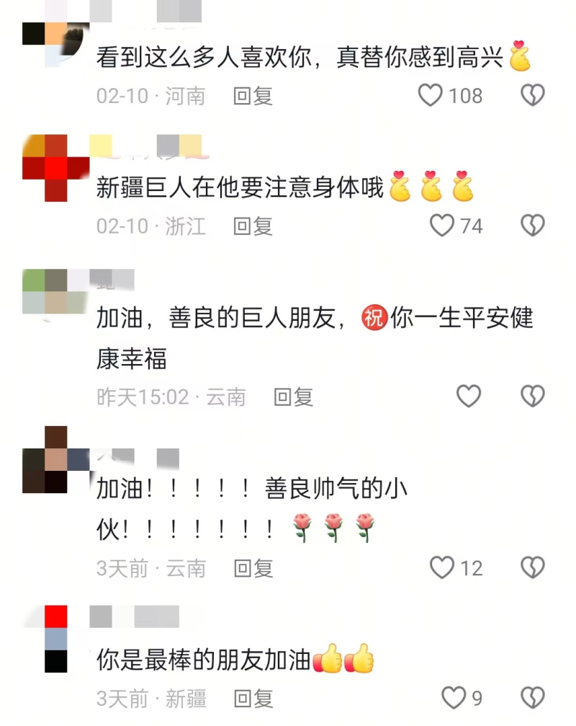Open the red pixelated avatar on the Zhejiang comment
This screenshot has height=726, width=576.
55,168
